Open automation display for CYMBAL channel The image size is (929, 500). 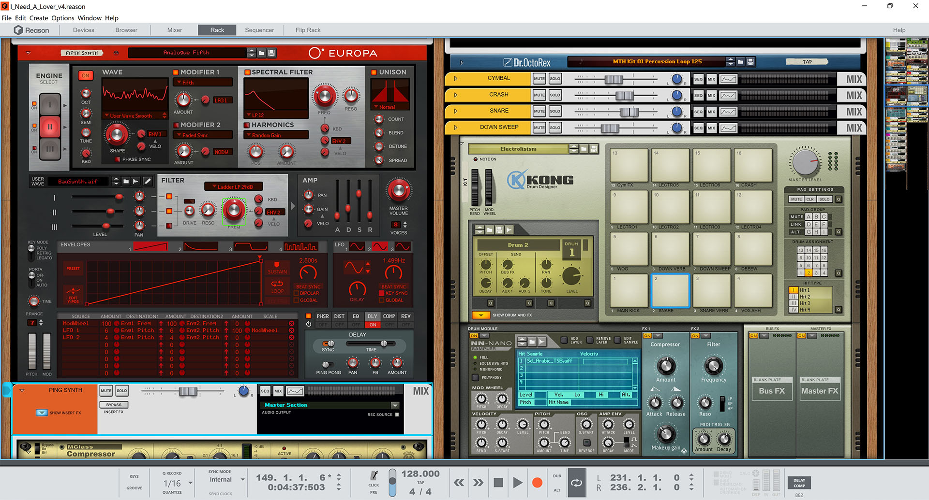pos(728,79)
